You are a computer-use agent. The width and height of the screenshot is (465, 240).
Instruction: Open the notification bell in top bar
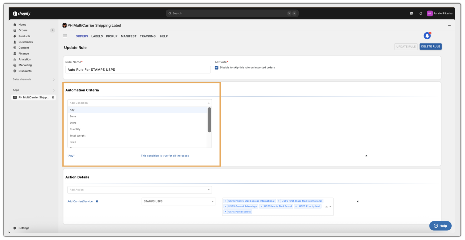pos(421,13)
